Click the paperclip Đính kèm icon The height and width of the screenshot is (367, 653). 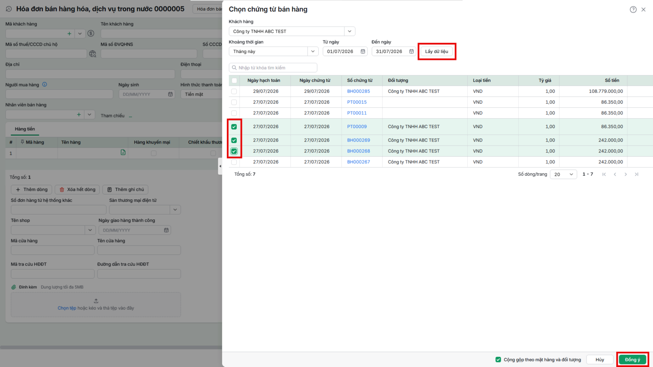13,287
